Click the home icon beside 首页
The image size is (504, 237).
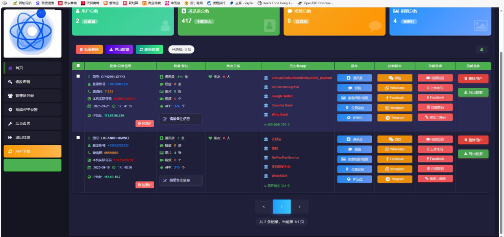10,68
